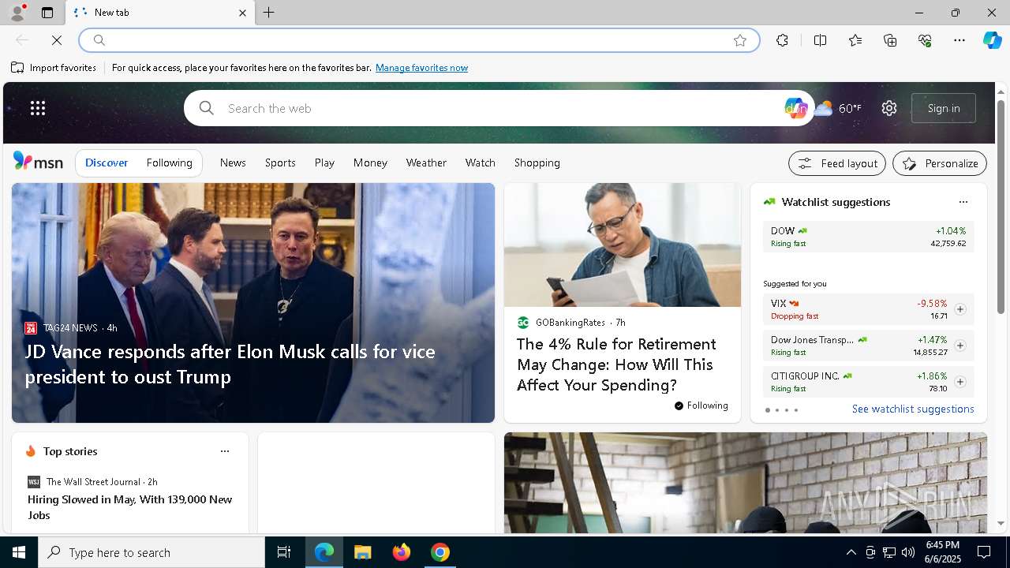The height and width of the screenshot is (568, 1010).
Task: Open the MSN apps grid launcher
Action: click(38, 108)
